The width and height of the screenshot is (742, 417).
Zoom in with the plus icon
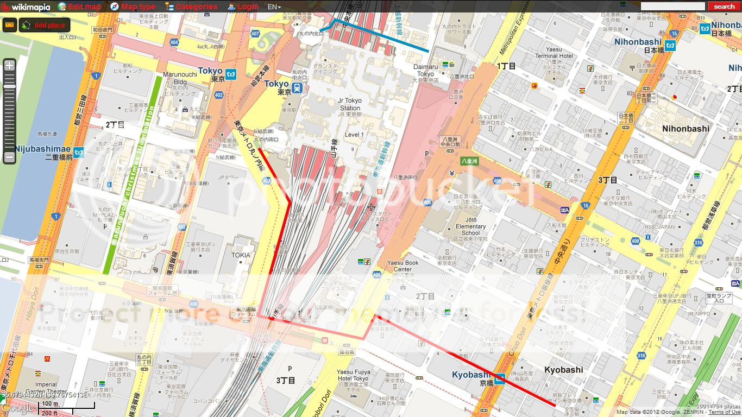click(9, 65)
